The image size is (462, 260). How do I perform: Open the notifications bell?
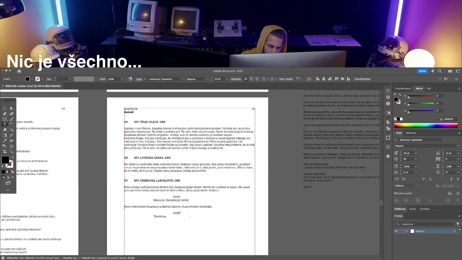433,71
